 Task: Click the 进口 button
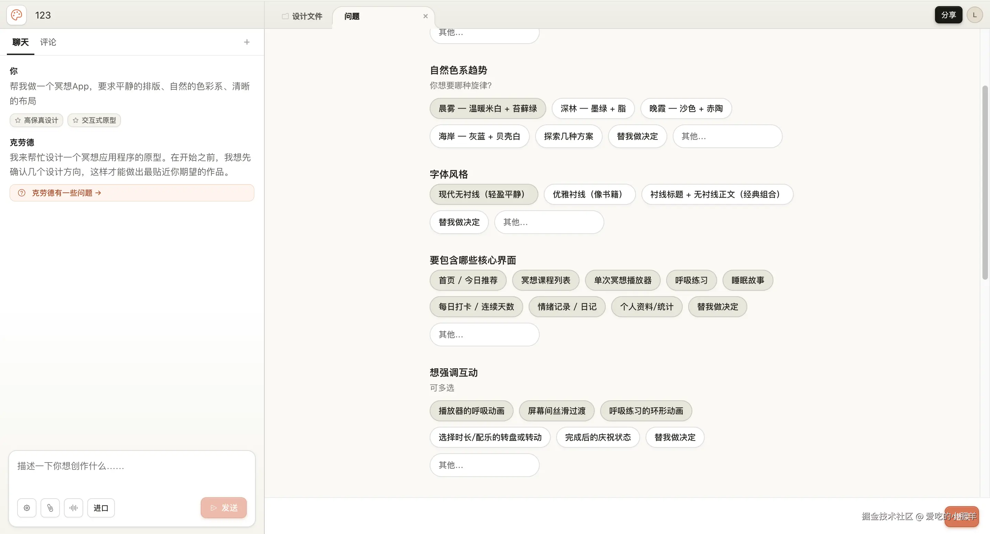point(101,508)
